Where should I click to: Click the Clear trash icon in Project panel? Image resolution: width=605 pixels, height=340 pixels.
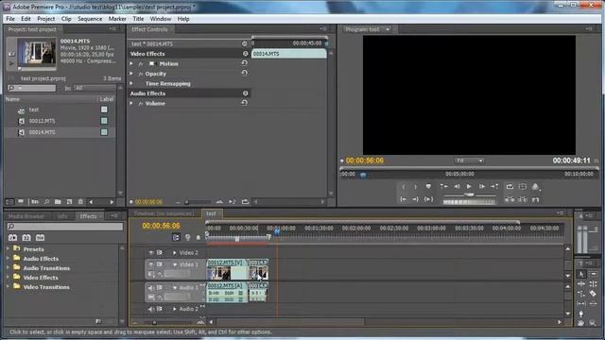coord(80,201)
